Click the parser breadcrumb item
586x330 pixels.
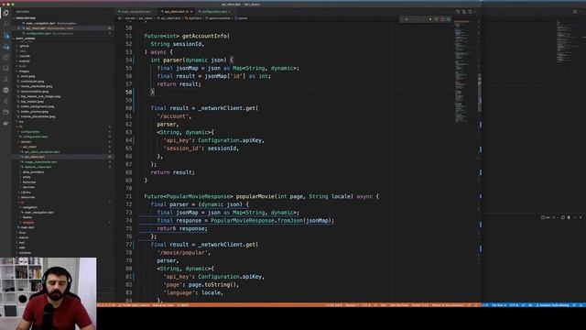click(242, 18)
